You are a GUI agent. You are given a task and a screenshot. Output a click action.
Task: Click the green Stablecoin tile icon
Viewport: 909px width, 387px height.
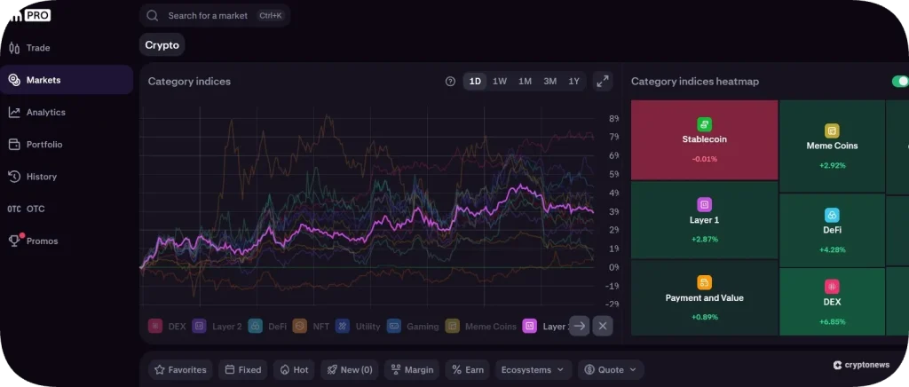pos(704,124)
